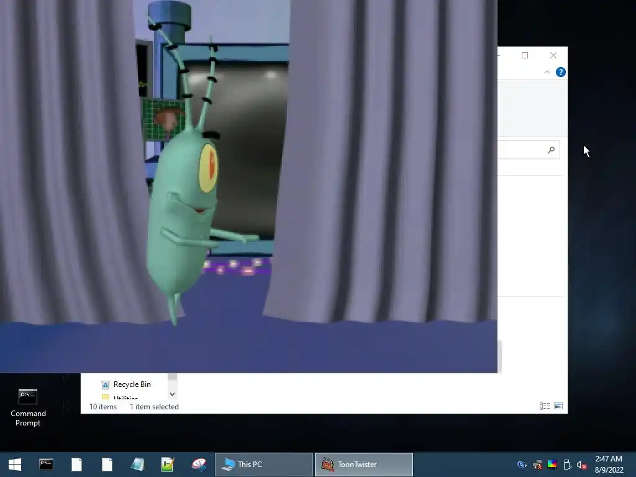636x477 pixels.
Task: Open blank file icon beside the notebook taskbar icon
Action: point(107,465)
